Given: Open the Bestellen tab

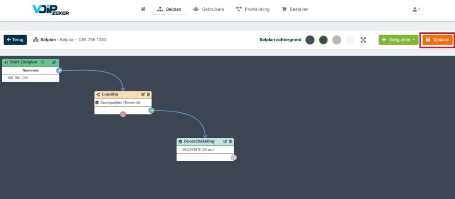Looking at the screenshot, I should click(x=295, y=9).
